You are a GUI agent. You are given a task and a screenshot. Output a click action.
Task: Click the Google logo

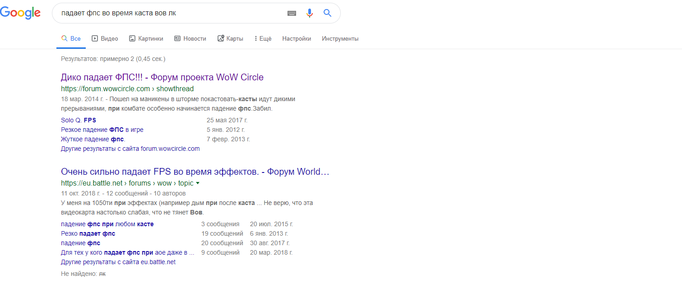pyautogui.click(x=20, y=13)
